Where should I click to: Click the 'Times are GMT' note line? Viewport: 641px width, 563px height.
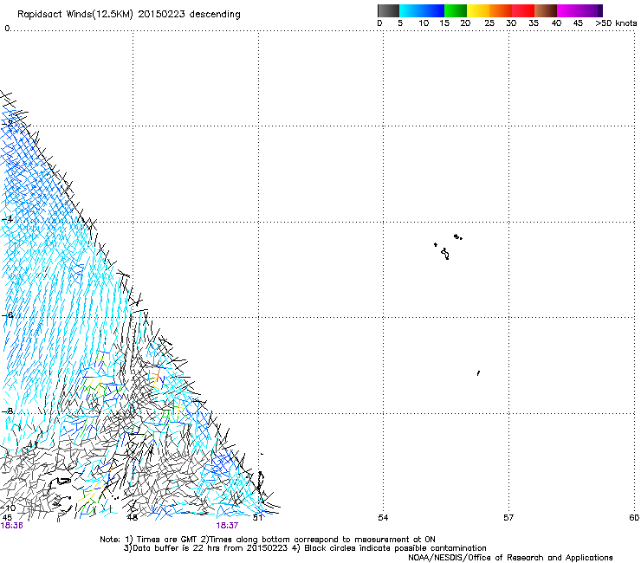click(268, 540)
